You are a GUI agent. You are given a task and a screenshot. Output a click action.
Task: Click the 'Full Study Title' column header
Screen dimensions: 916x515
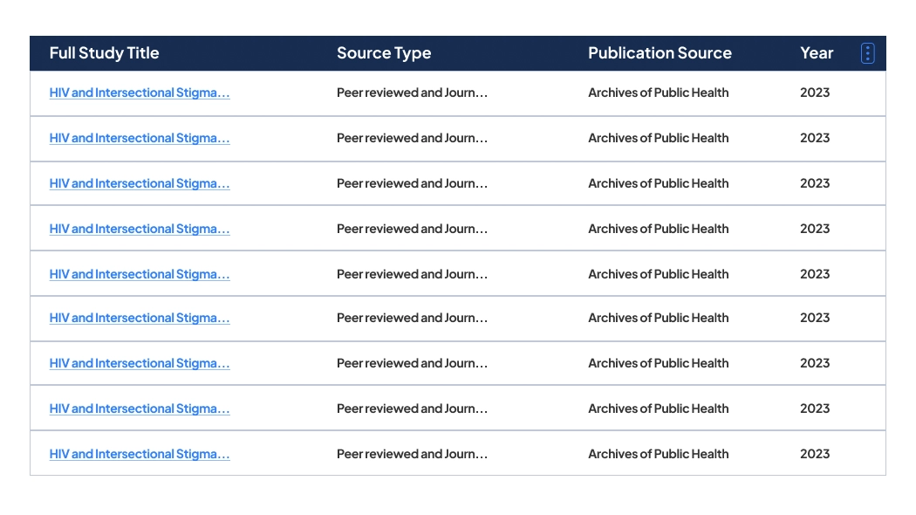tap(104, 53)
